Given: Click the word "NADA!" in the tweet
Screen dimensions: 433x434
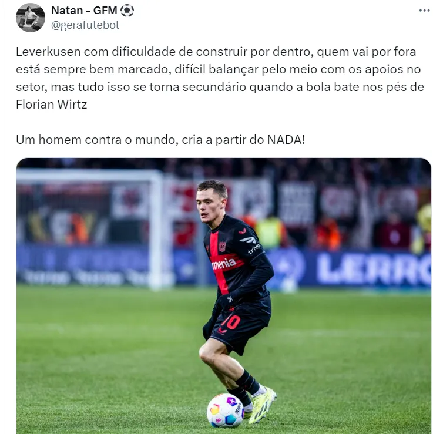Looking at the screenshot, I should [x=286, y=140].
